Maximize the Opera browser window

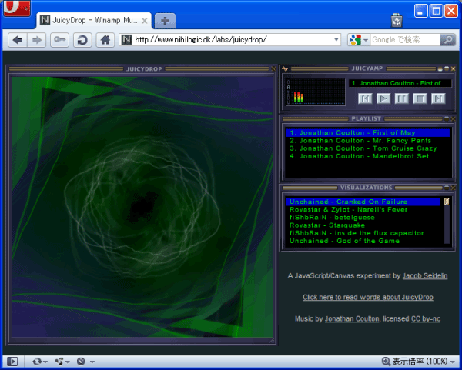pyautogui.click(x=436, y=12)
